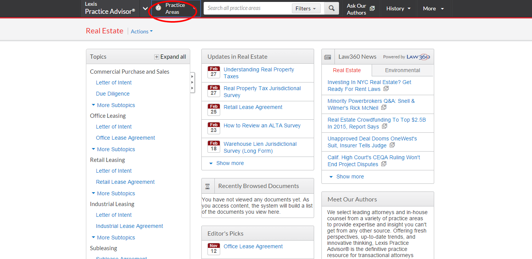Open Letter of Intent under Retail Leasing

click(x=114, y=171)
